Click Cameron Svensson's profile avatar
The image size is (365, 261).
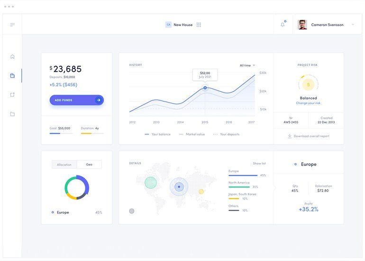click(x=302, y=25)
